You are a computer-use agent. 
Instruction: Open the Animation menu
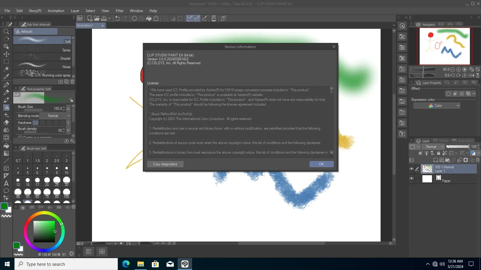point(56,11)
